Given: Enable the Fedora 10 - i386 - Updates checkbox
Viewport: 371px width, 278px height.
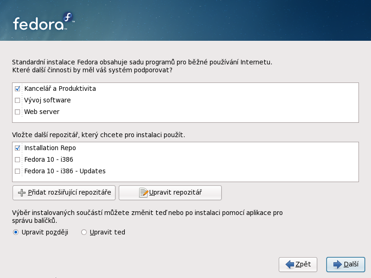Looking at the screenshot, I should pos(17,171).
